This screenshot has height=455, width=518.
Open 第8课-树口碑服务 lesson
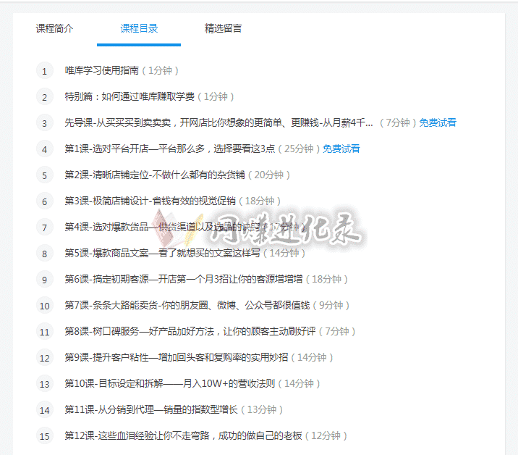190,331
